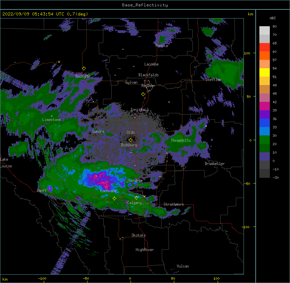Click the bright green swatch between 30 and 20
Screen dimensions: 290x283
point(264,140)
